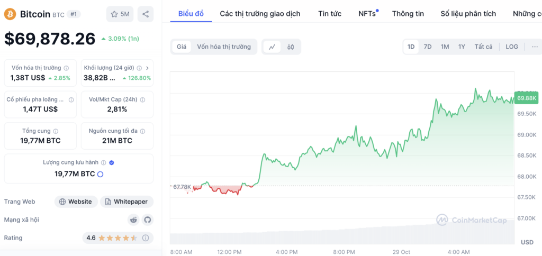This screenshot has width=542, height=256.
Task: Set chart range to 1M
Action: (x=445, y=47)
